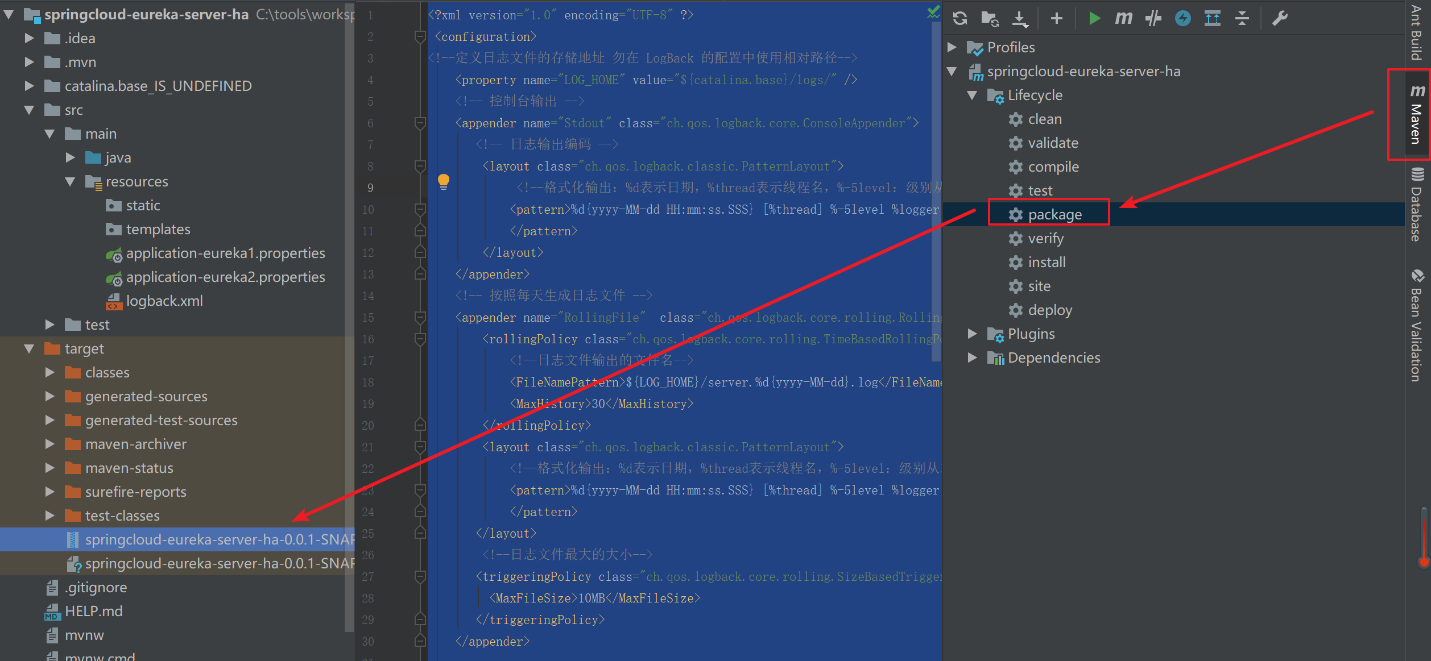The height and width of the screenshot is (661, 1431).
Task: Collapse the Lifecycle node
Action: tap(973, 95)
